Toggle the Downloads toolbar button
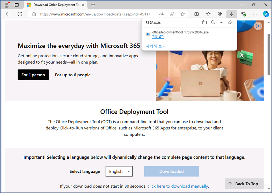272x193 pixels. pos(232,14)
